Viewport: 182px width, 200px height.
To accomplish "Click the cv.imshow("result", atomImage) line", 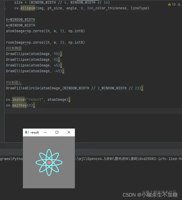I will (38, 99).
